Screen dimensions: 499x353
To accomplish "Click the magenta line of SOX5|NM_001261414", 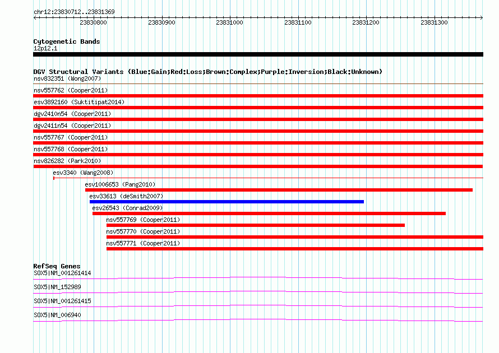I will [258, 278].
